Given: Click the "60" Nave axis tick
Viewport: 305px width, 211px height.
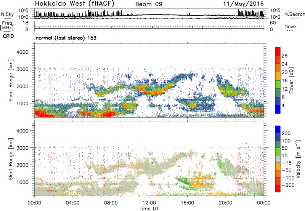Looking at the screenshot, I should click(x=273, y=23).
